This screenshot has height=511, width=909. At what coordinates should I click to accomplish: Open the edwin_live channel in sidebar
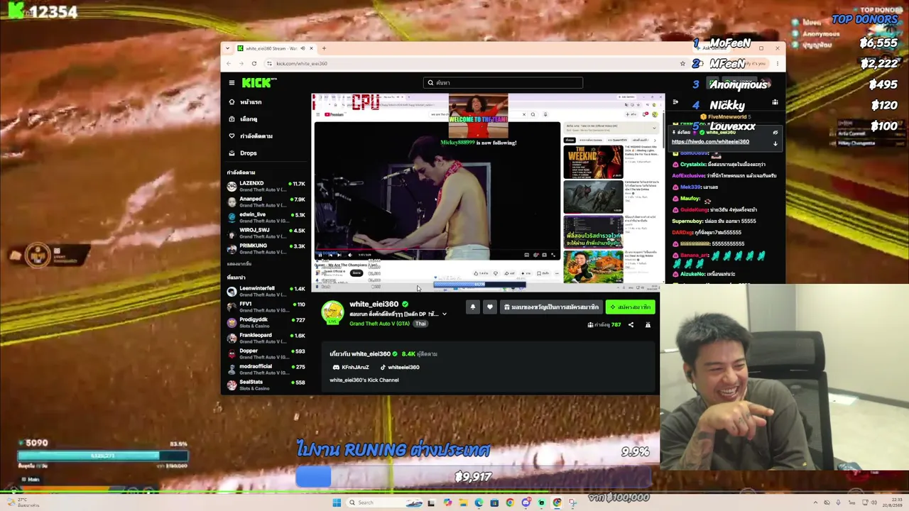(x=266, y=218)
